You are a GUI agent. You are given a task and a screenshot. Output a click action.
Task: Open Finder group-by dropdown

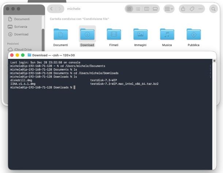(169, 9)
